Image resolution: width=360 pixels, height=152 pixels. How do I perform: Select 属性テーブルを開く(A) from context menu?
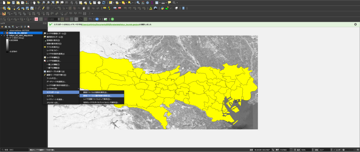click(x=55, y=71)
